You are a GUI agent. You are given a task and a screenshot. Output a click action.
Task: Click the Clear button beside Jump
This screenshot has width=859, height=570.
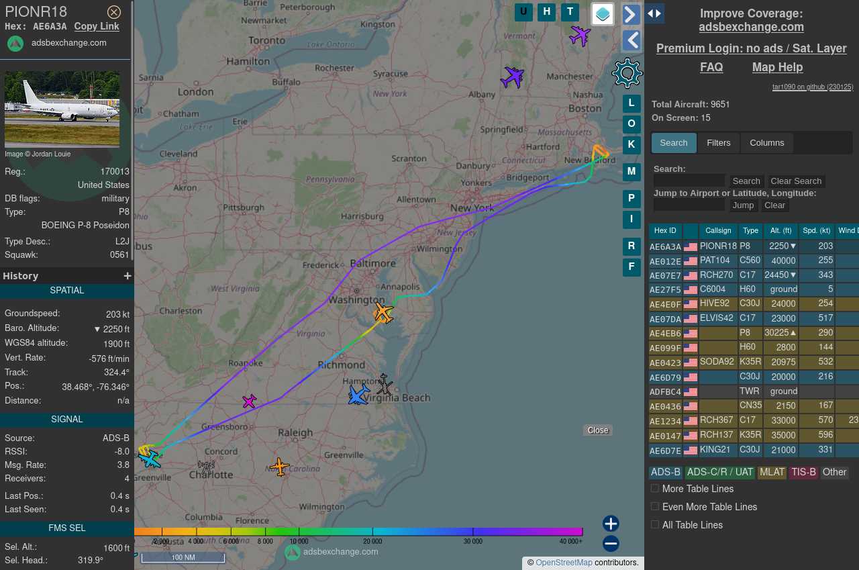point(774,205)
